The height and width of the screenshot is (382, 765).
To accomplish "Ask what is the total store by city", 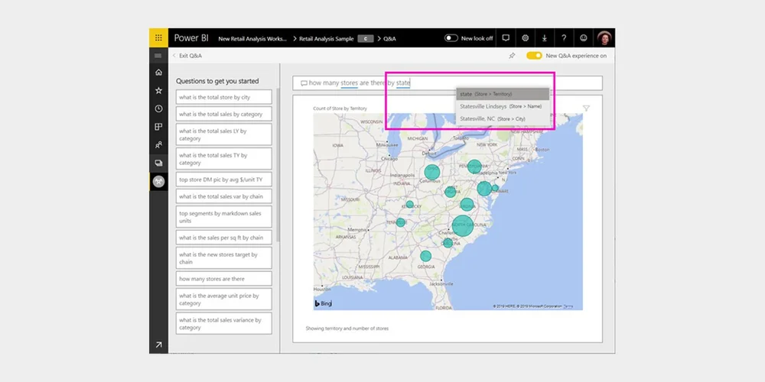I will point(224,97).
